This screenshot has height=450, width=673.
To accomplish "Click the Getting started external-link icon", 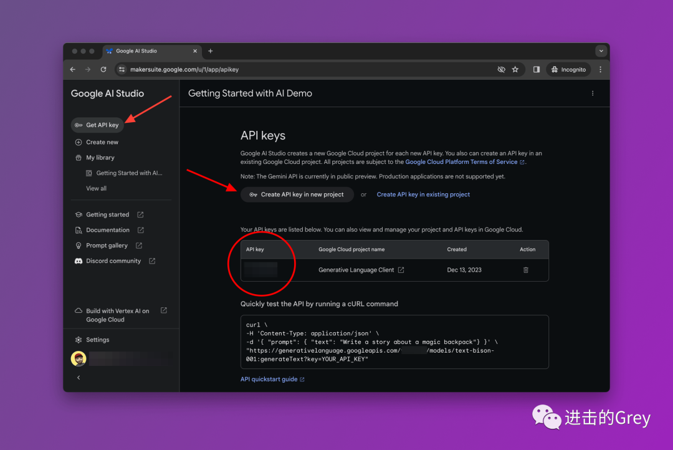I will pos(140,214).
